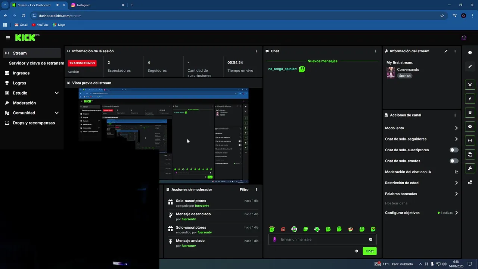Image resolution: width=478 pixels, height=269 pixels.
Task: Open the Windows taskbar volume icon
Action: coord(444,264)
